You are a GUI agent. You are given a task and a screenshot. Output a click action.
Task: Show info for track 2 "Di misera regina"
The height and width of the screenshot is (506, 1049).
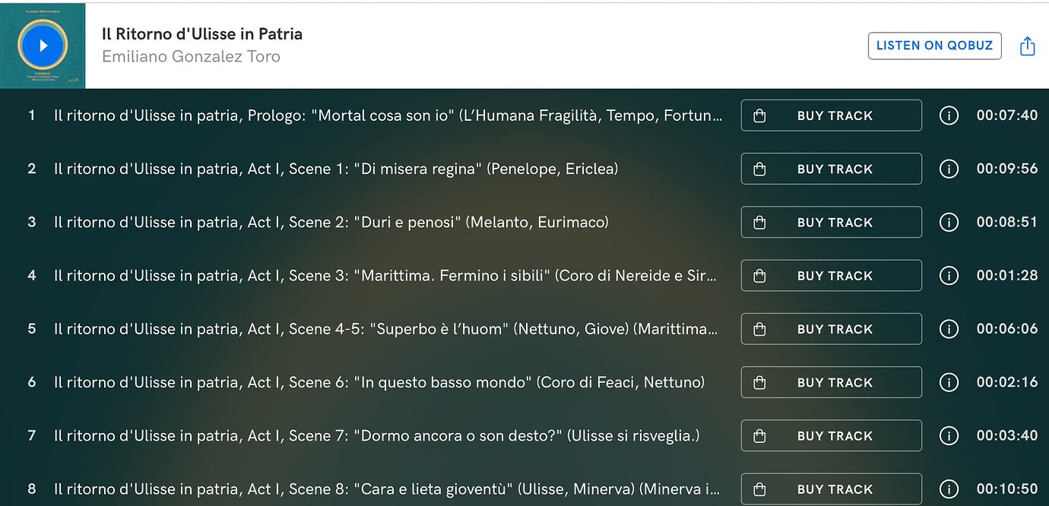point(949,169)
